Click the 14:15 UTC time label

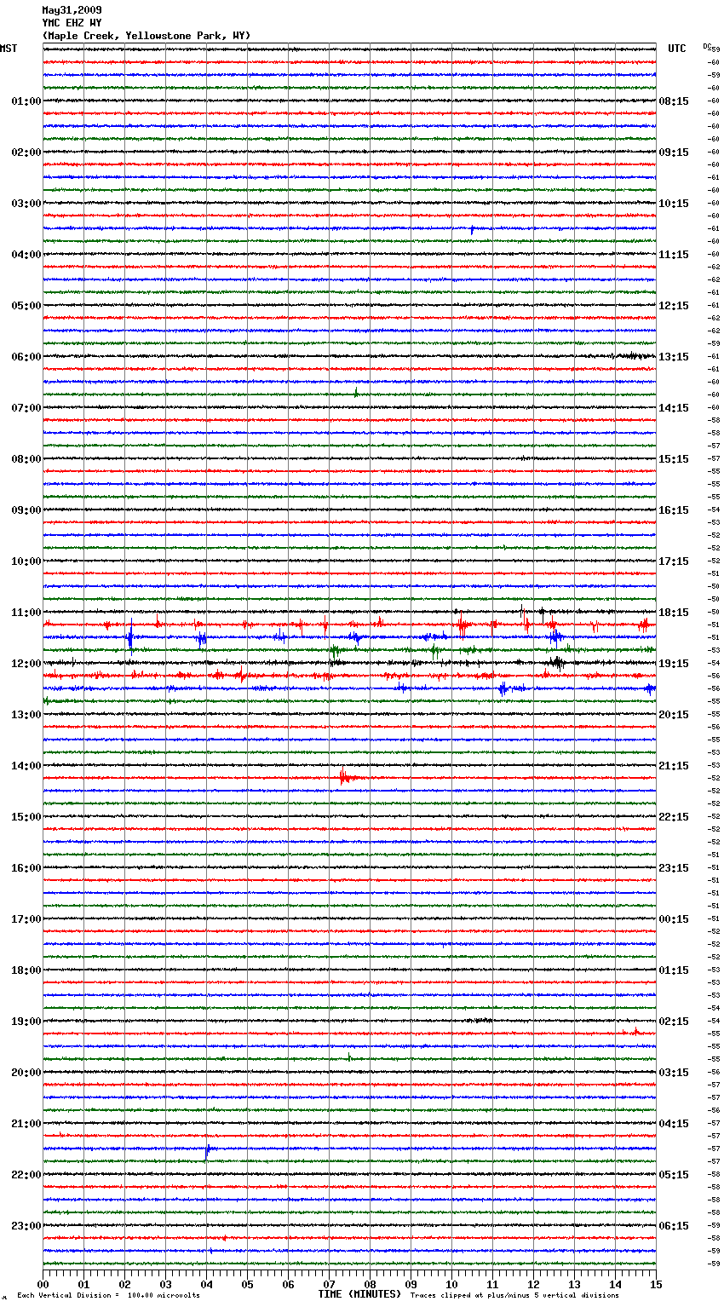coord(674,408)
